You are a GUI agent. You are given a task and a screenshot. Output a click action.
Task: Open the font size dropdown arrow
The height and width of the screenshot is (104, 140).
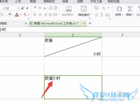[x=18, y=8]
